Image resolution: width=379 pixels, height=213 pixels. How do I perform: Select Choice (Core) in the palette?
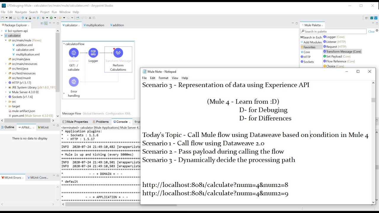pos(333,66)
